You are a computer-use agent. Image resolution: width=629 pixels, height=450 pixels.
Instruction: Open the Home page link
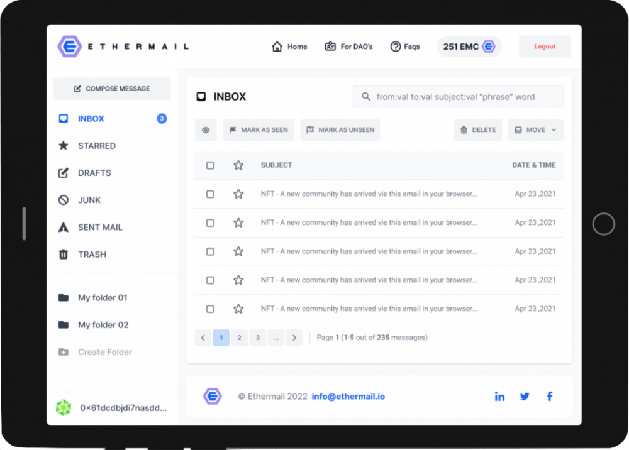[289, 47]
